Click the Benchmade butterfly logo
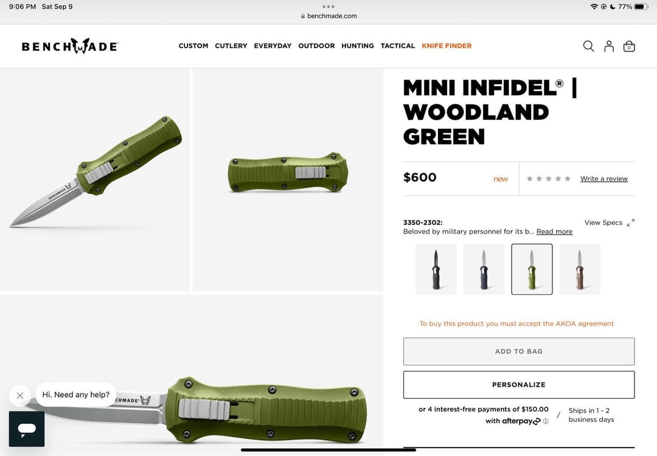657x456 pixels. point(70,46)
